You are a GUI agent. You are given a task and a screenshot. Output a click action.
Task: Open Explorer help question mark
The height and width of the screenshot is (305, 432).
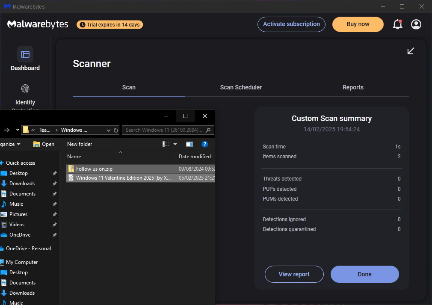coord(204,144)
